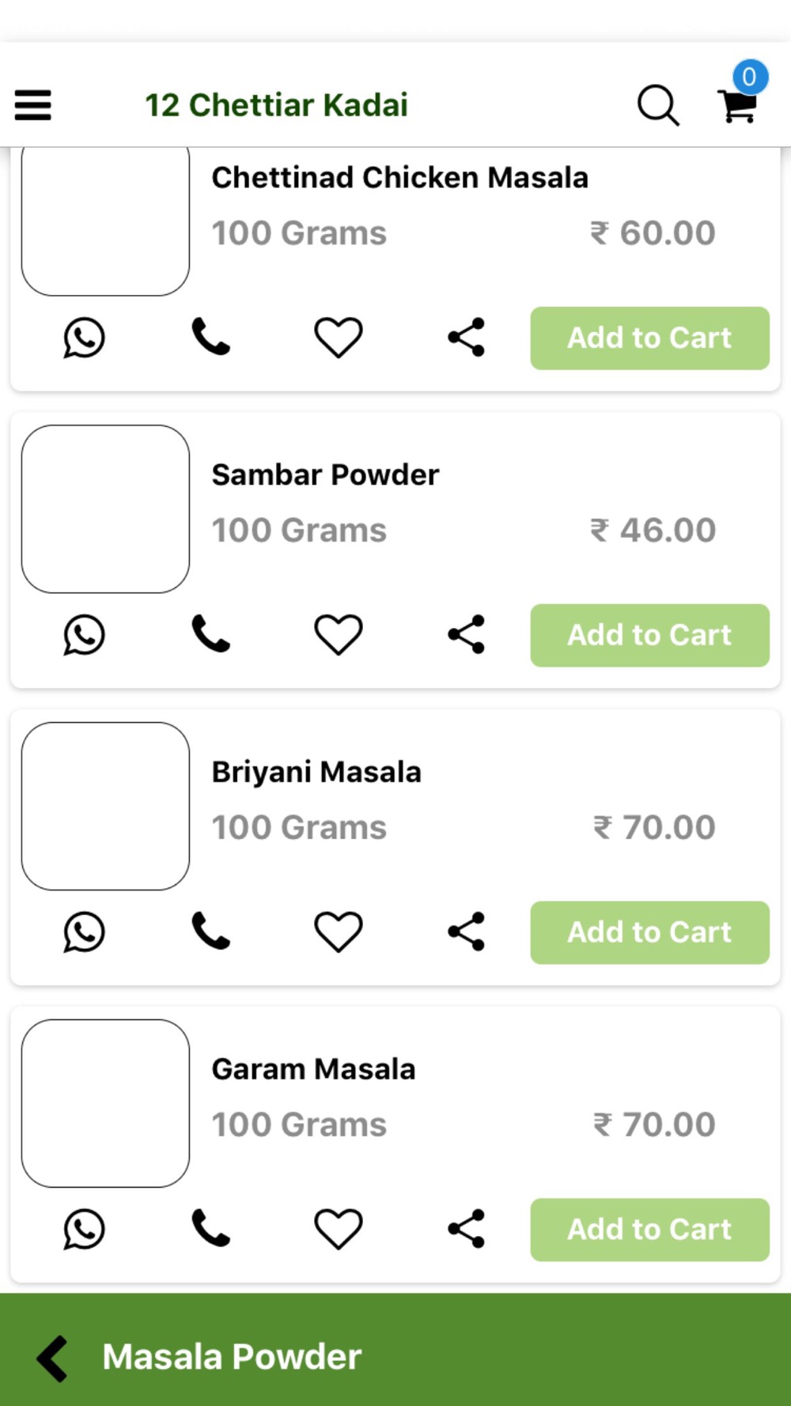Add Sambar Powder to cart
791x1406 pixels.
pyautogui.click(x=649, y=635)
